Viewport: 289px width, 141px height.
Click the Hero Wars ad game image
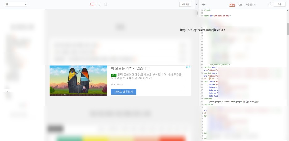click(78, 81)
